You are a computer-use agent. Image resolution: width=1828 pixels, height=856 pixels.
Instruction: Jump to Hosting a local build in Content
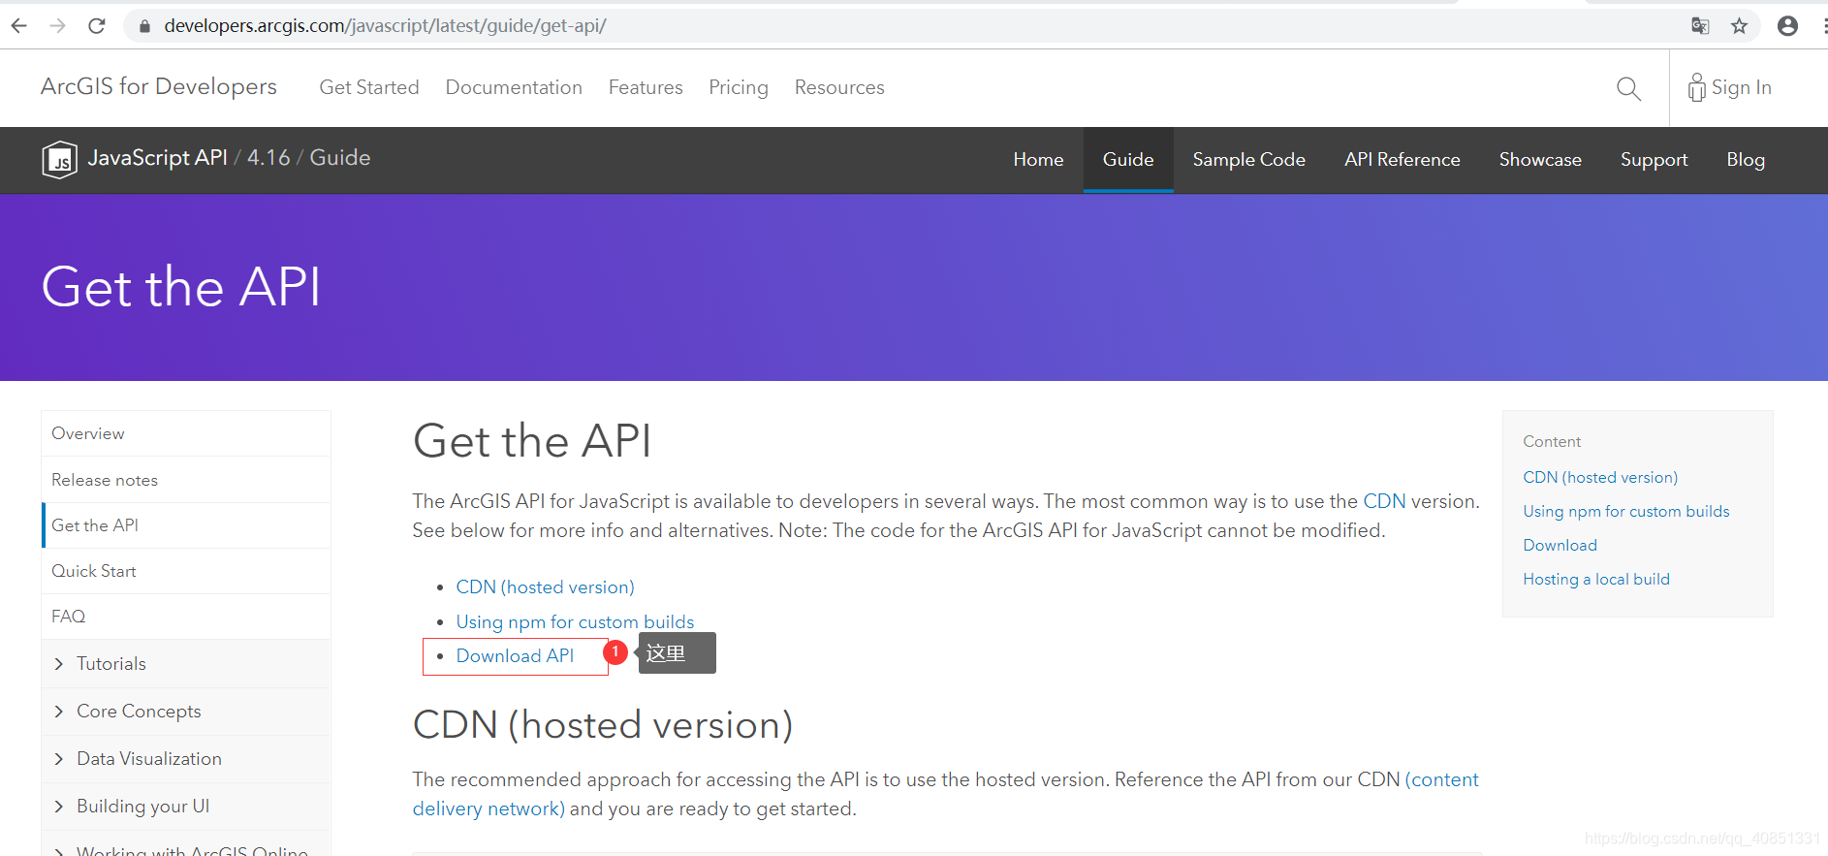1596,579
